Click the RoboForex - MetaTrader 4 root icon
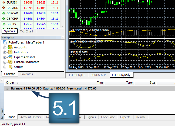 [x=5, y=42]
